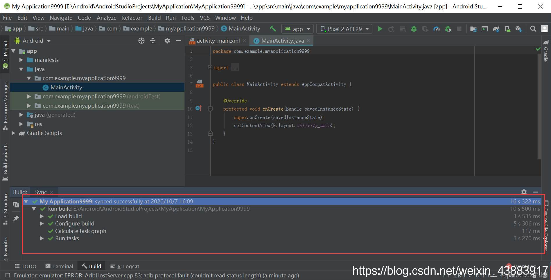Open the Refactor menu
551x280 pixels.
(x=132, y=18)
